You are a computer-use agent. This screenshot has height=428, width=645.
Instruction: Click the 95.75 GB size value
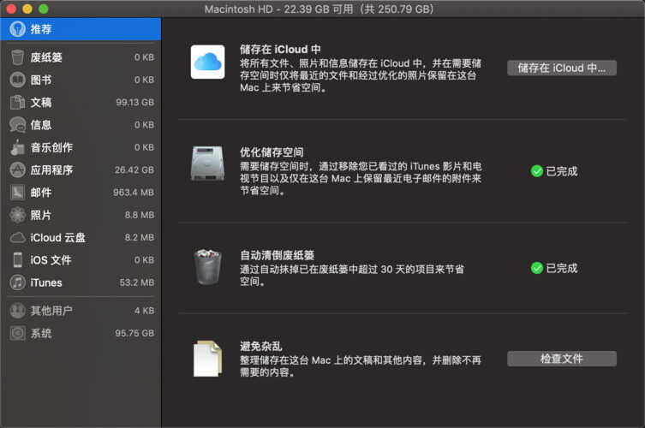point(135,334)
